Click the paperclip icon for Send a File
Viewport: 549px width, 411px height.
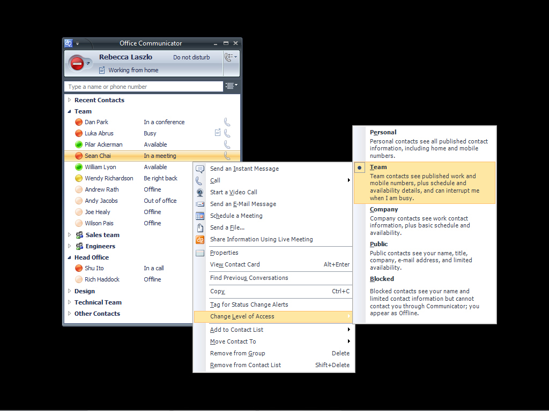[200, 228]
